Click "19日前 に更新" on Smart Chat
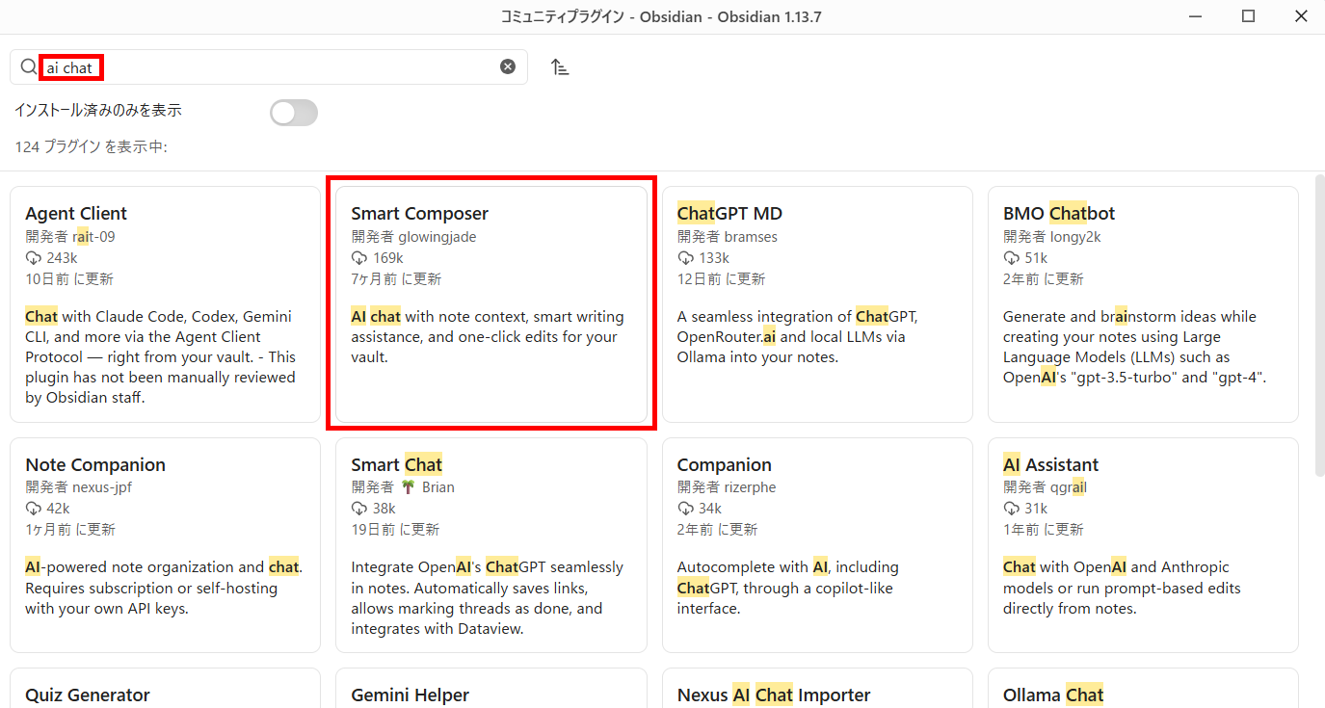This screenshot has height=708, width=1325. pos(395,530)
